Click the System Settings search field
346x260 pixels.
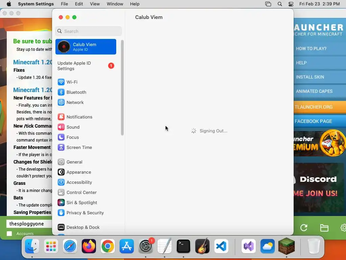[x=88, y=31]
